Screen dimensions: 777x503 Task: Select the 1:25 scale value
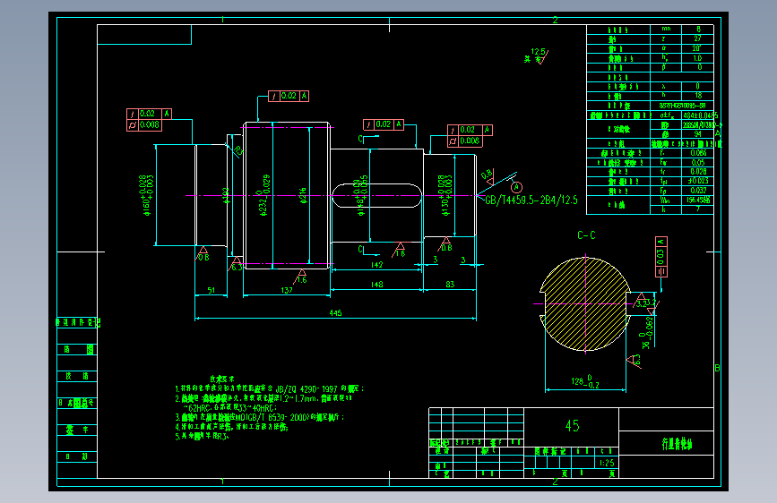[607, 463]
